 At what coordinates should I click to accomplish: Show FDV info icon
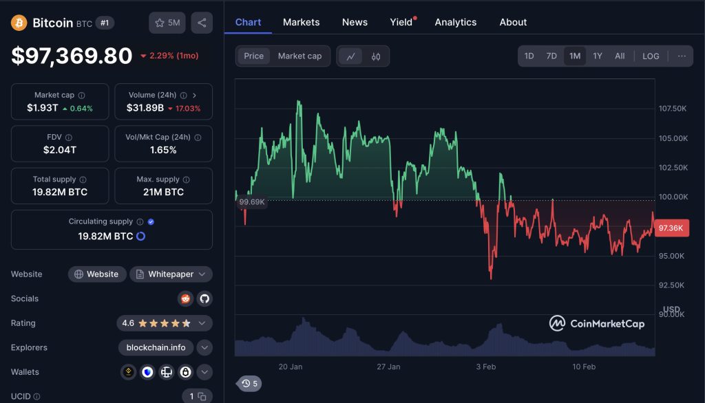[x=69, y=138]
